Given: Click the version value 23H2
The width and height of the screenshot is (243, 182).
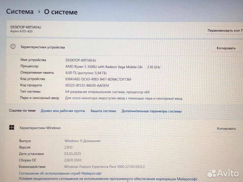Looking at the screenshot, I should (x=69, y=147).
